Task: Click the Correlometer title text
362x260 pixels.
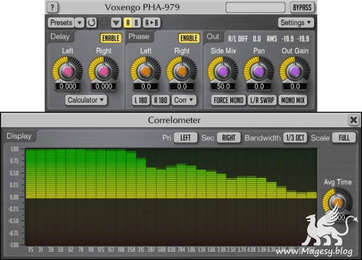Action: pos(174,120)
